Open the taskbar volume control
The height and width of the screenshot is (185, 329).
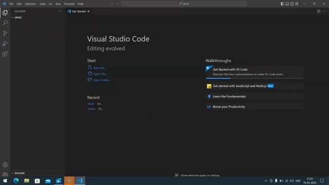click(291, 180)
